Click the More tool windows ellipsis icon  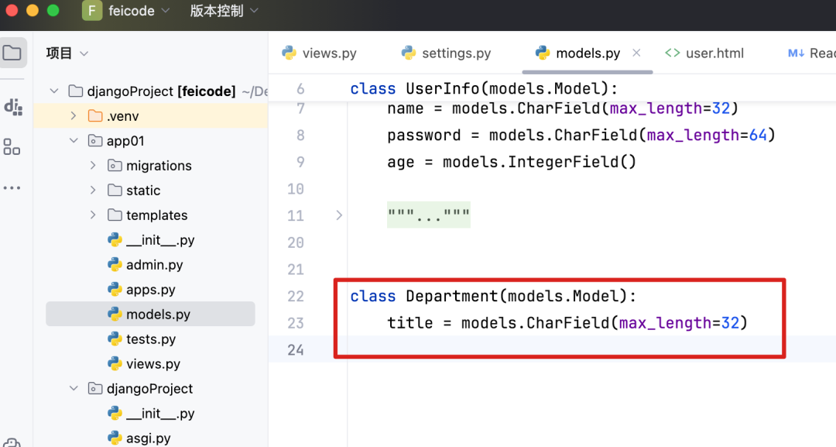(x=13, y=187)
